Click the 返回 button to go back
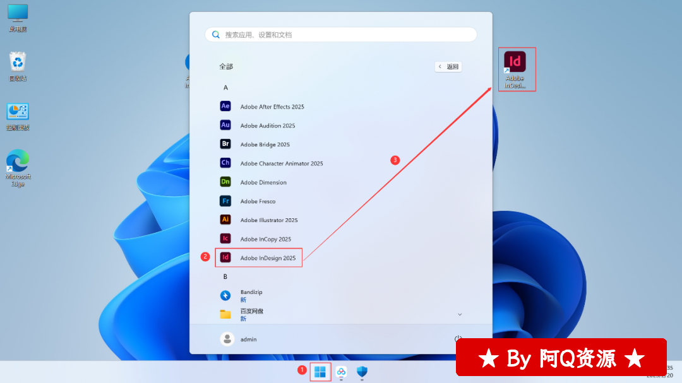The height and width of the screenshot is (383, 682). (x=448, y=66)
